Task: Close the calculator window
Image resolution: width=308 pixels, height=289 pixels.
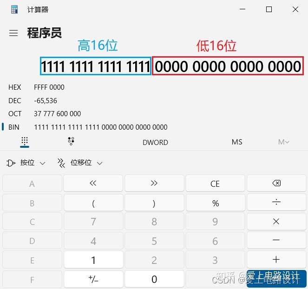Action: (295, 9)
